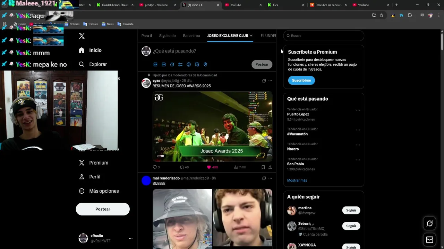Bookmark the Joseo Awards post
The image size is (444, 249).
tap(263, 167)
